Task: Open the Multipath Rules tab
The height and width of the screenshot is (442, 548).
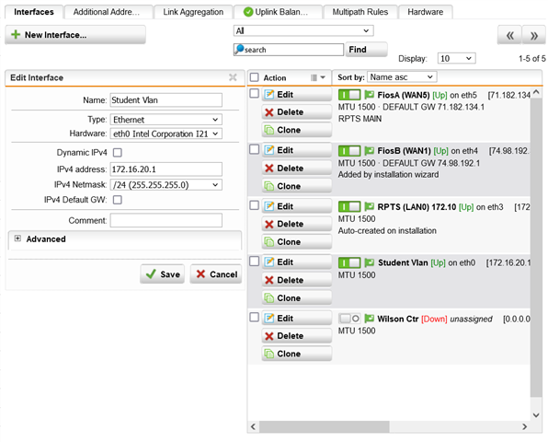Action: (x=360, y=12)
